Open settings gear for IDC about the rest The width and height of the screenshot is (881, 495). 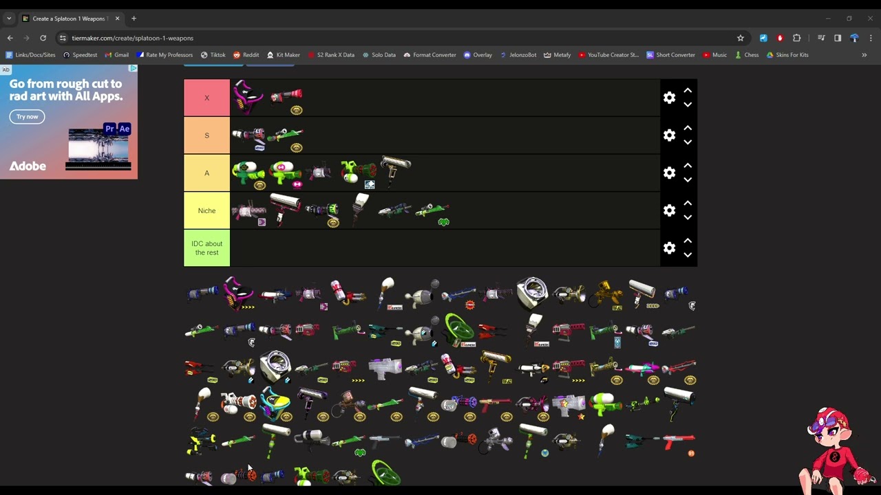pos(669,247)
